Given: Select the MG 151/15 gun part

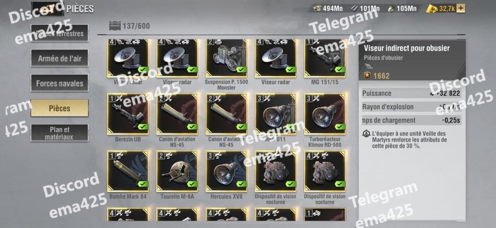Looking at the screenshot, I should point(325,58).
